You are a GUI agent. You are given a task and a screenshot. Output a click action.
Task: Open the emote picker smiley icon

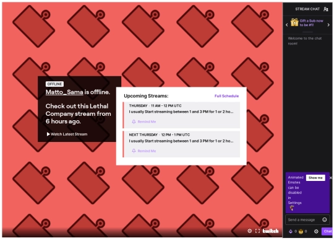[x=325, y=219]
